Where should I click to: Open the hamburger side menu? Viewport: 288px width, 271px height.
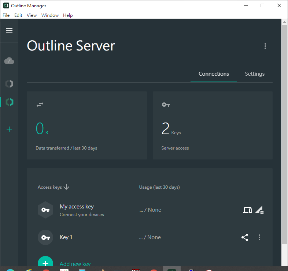pyautogui.click(x=9, y=30)
